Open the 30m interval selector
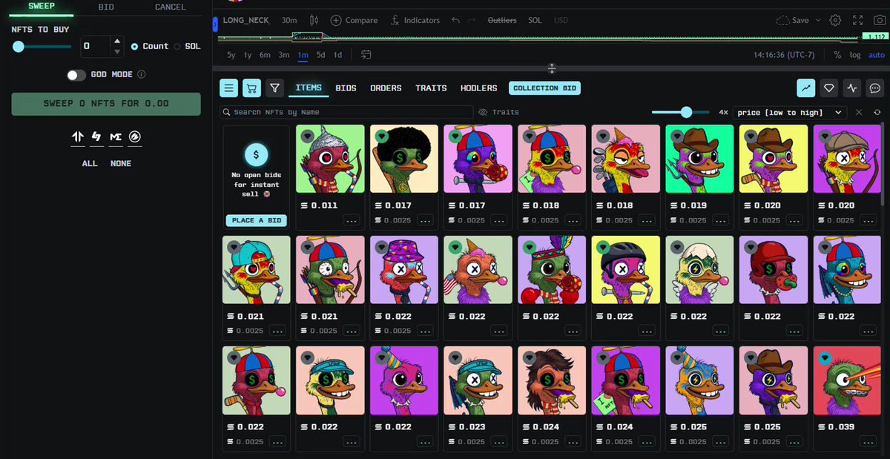890x459 pixels. [289, 20]
